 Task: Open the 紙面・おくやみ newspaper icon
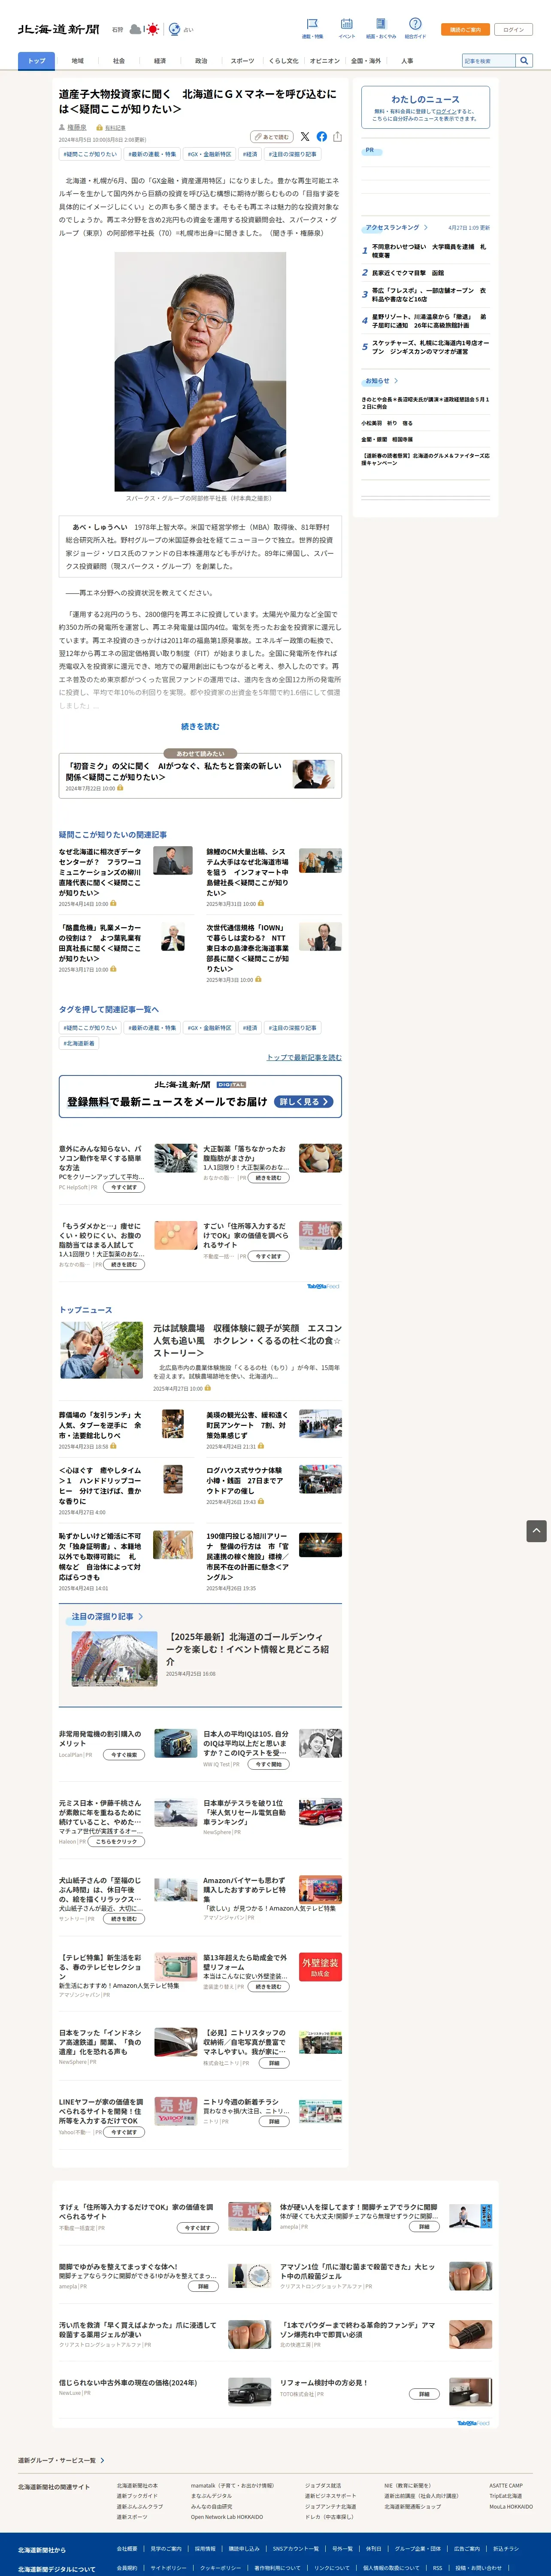coord(380,23)
